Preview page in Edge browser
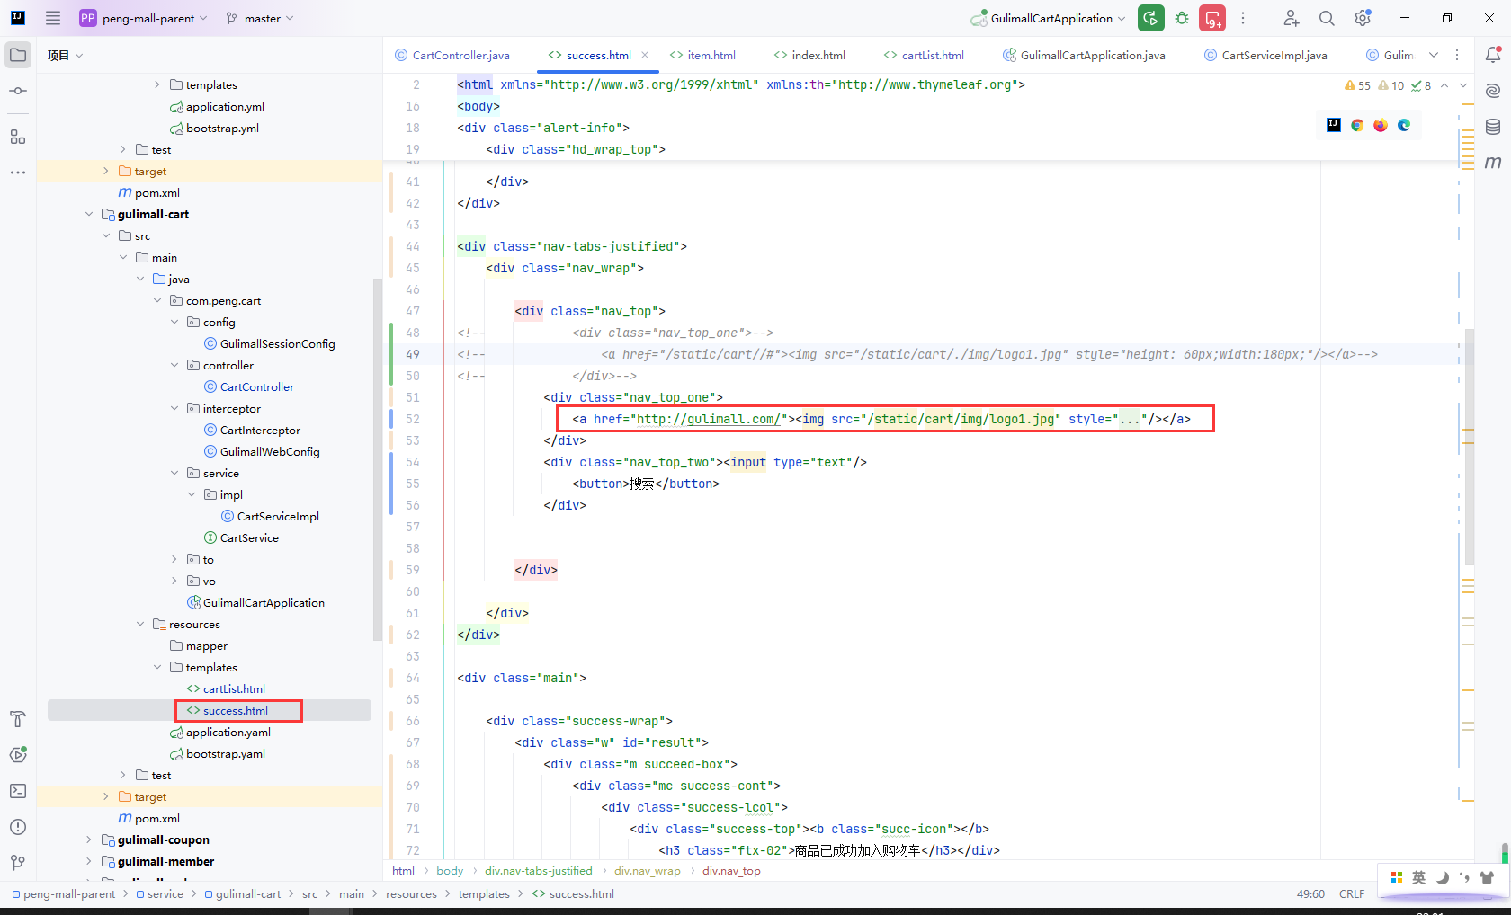 point(1404,125)
